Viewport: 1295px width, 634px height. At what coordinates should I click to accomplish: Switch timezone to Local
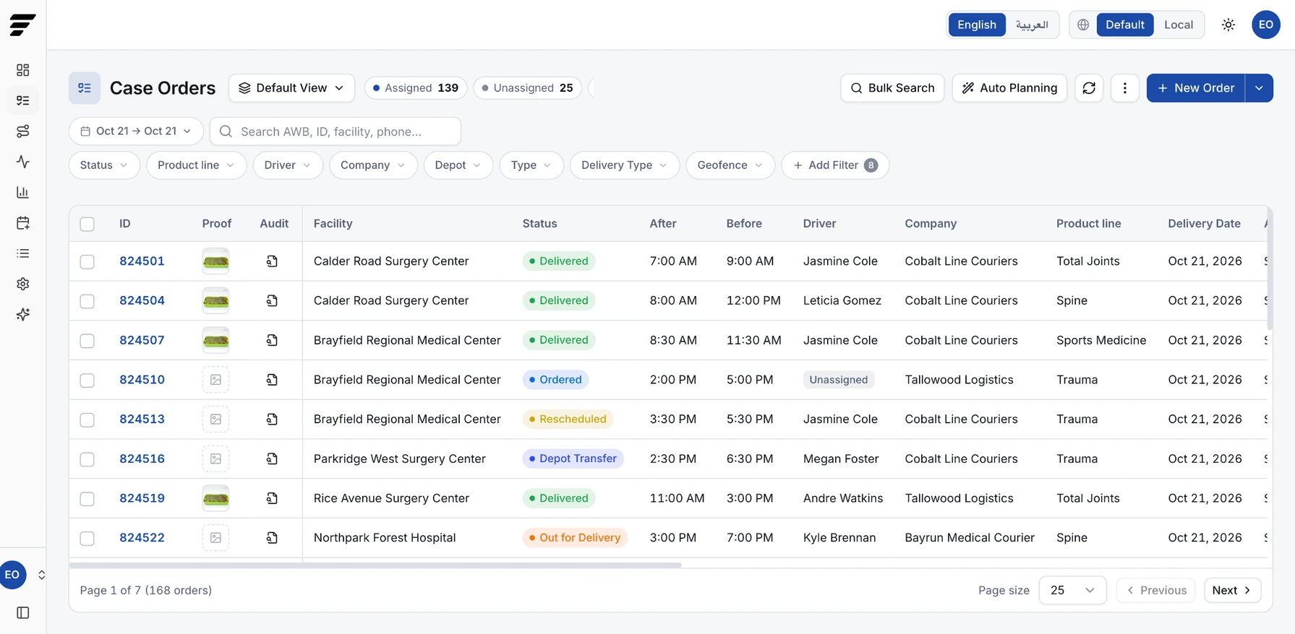(1178, 25)
